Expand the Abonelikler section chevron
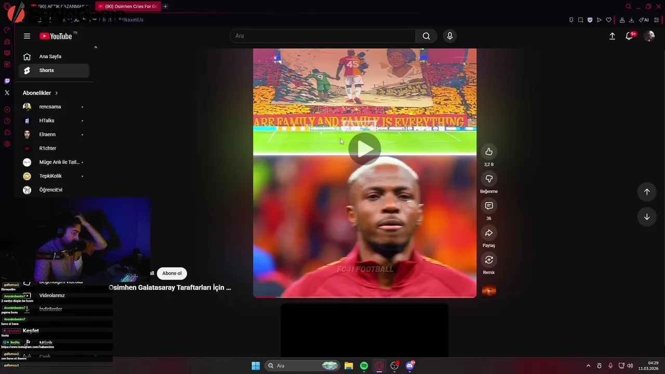 coord(56,93)
